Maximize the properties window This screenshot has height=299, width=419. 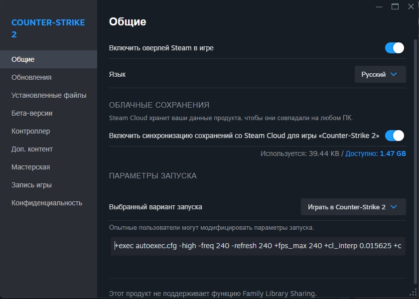(x=395, y=6)
